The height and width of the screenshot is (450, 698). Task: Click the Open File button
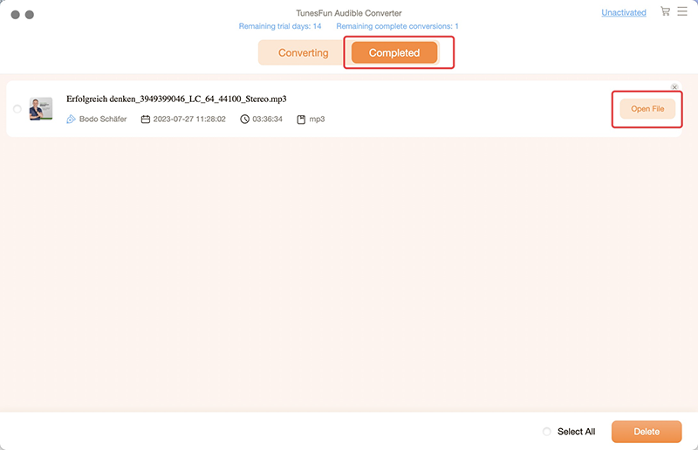pyautogui.click(x=647, y=109)
